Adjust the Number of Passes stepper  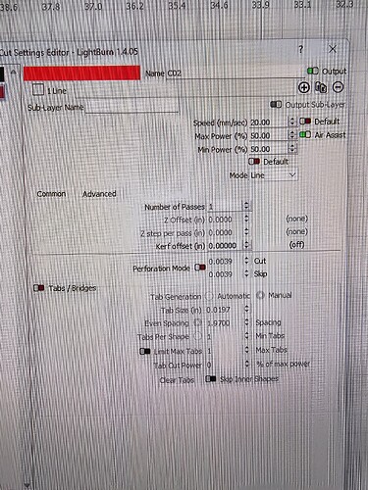[246, 206]
